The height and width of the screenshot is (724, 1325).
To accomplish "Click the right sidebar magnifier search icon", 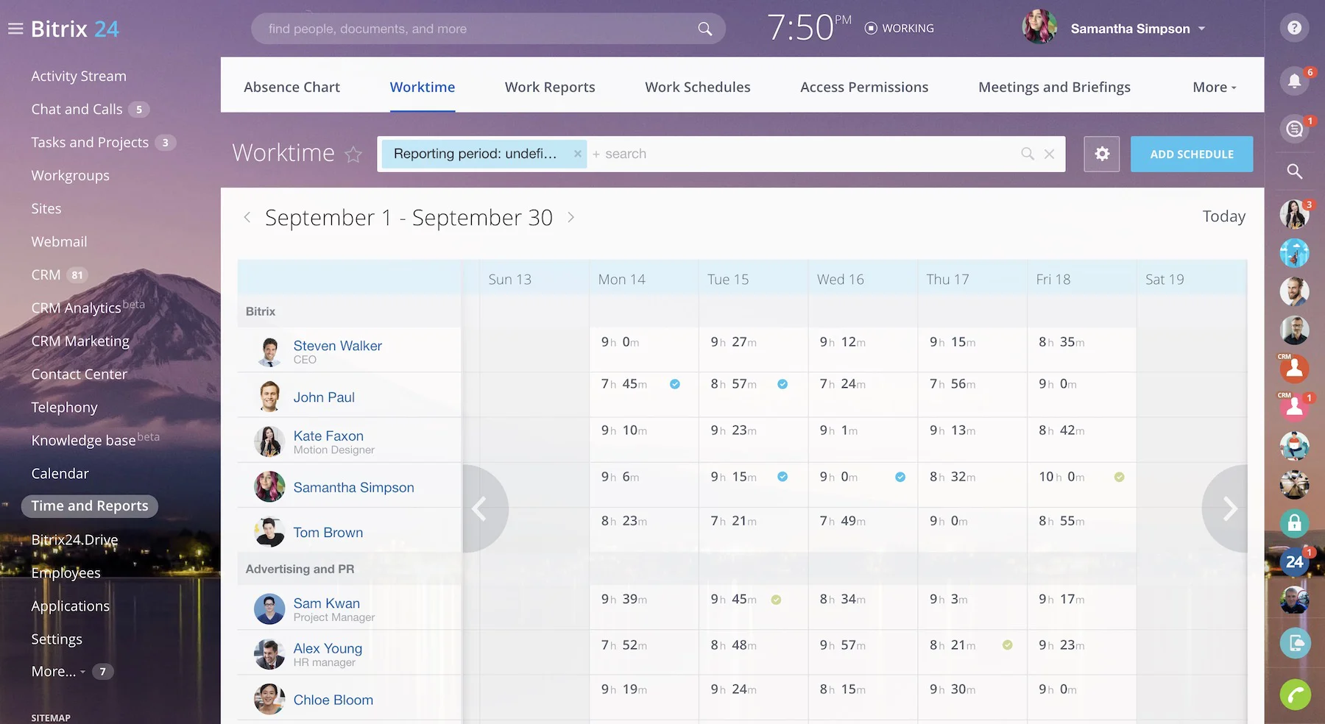I will point(1294,171).
